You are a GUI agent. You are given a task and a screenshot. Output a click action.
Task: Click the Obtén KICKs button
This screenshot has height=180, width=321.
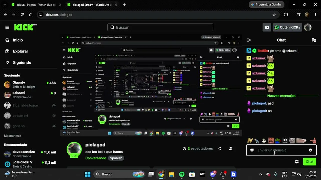(287, 27)
